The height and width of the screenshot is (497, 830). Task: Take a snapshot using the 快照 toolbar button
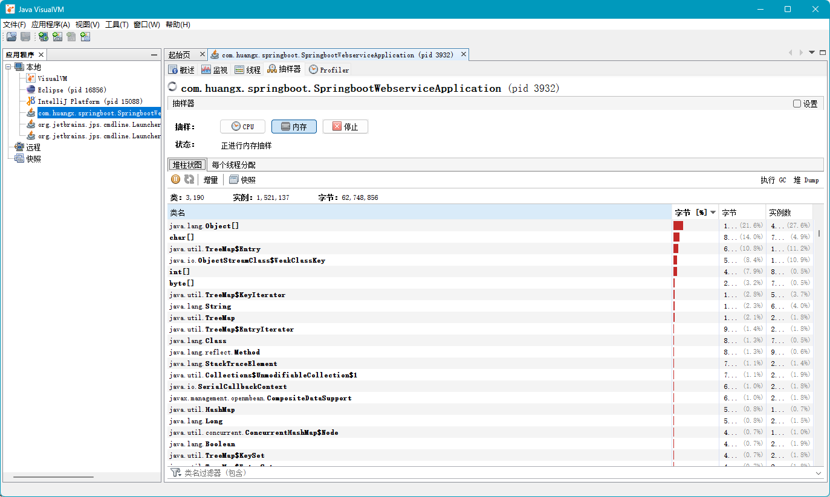(242, 180)
